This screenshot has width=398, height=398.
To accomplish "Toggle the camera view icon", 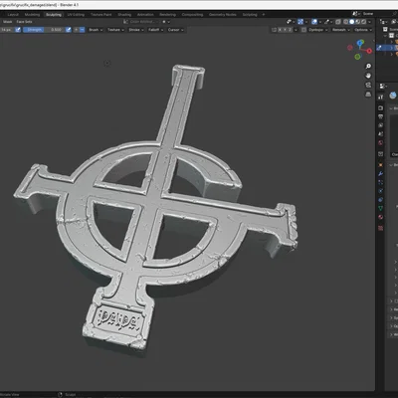I will (x=368, y=85).
